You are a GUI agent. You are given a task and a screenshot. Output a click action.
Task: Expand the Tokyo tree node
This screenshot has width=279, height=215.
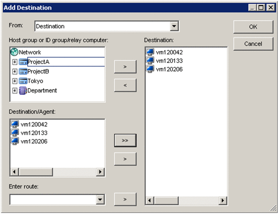tap(15, 81)
